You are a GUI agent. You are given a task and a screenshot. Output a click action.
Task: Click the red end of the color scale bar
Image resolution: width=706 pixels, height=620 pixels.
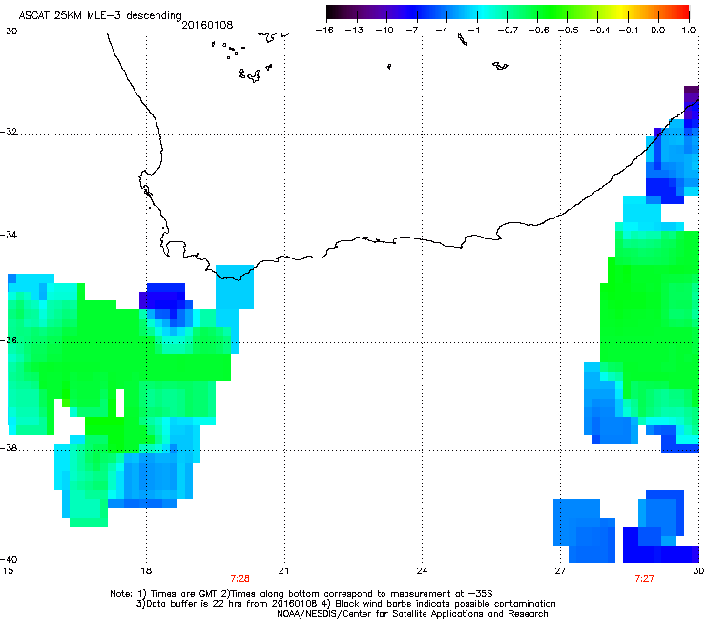tap(682, 11)
